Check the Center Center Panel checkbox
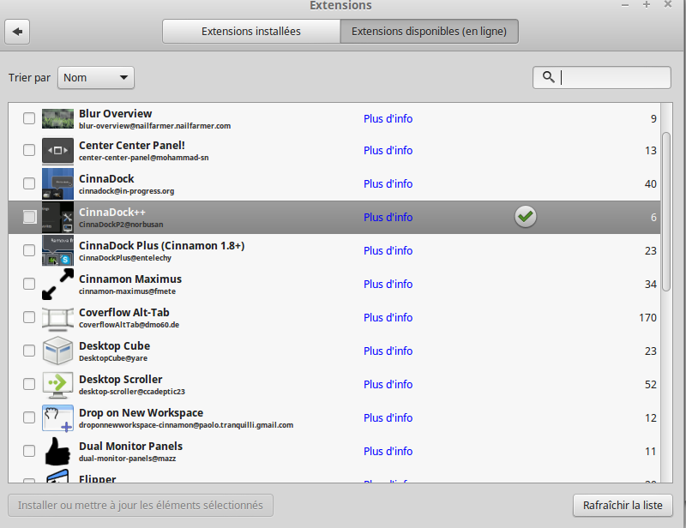Viewport: 686px width, 528px height. (x=29, y=150)
